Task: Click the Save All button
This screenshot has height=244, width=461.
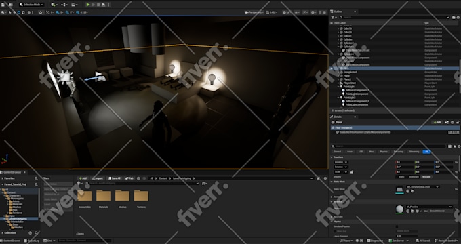Action: (114, 178)
